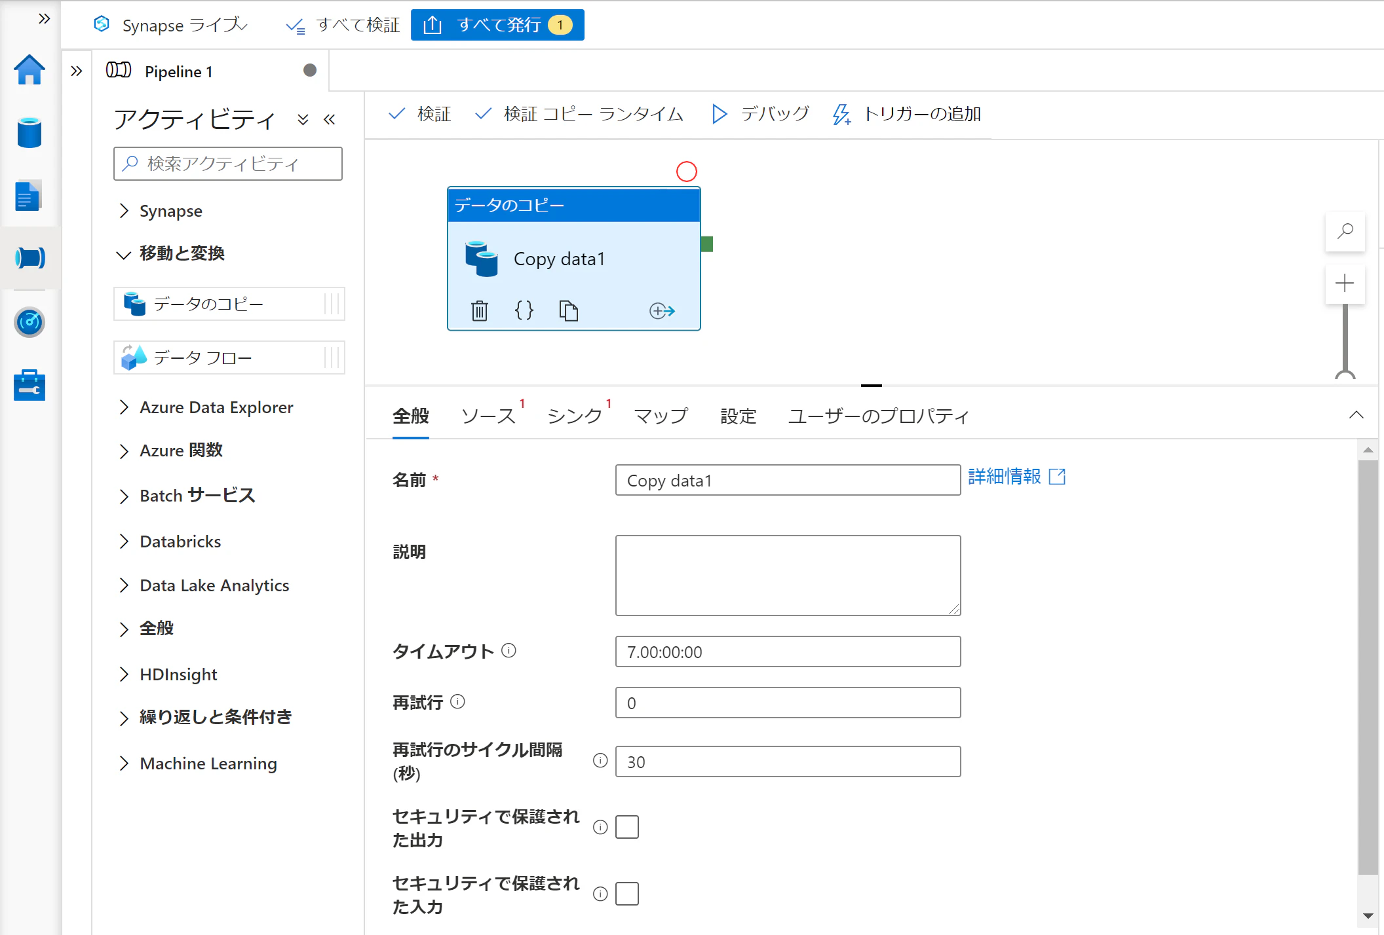Click すべて検証 validate all button
The height and width of the screenshot is (935, 1384).
pos(343,25)
